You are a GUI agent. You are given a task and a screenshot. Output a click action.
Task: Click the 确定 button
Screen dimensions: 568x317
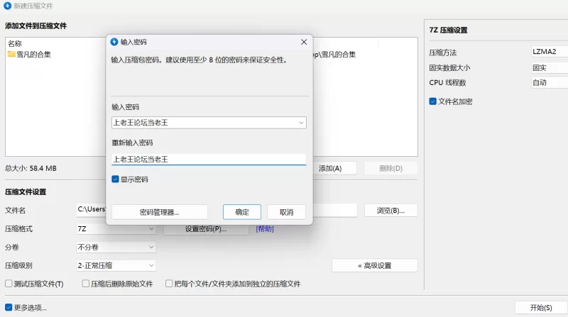coord(242,212)
